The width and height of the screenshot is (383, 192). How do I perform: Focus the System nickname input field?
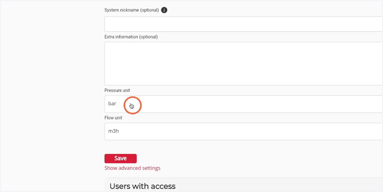pos(244,24)
